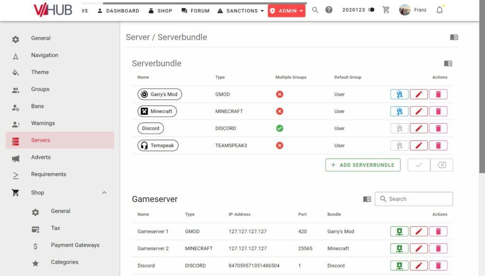Collapse the Shop sidebar section
This screenshot has height=276, width=485.
(104, 193)
